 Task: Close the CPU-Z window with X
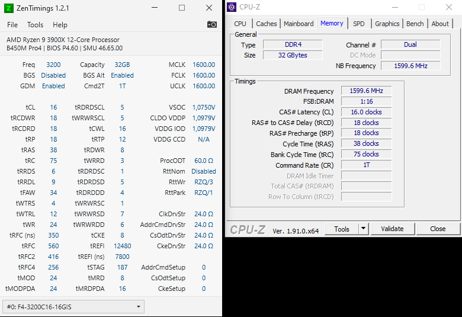[x=449, y=7]
